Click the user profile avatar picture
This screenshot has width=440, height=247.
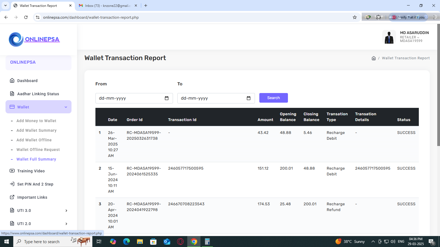coord(389,37)
